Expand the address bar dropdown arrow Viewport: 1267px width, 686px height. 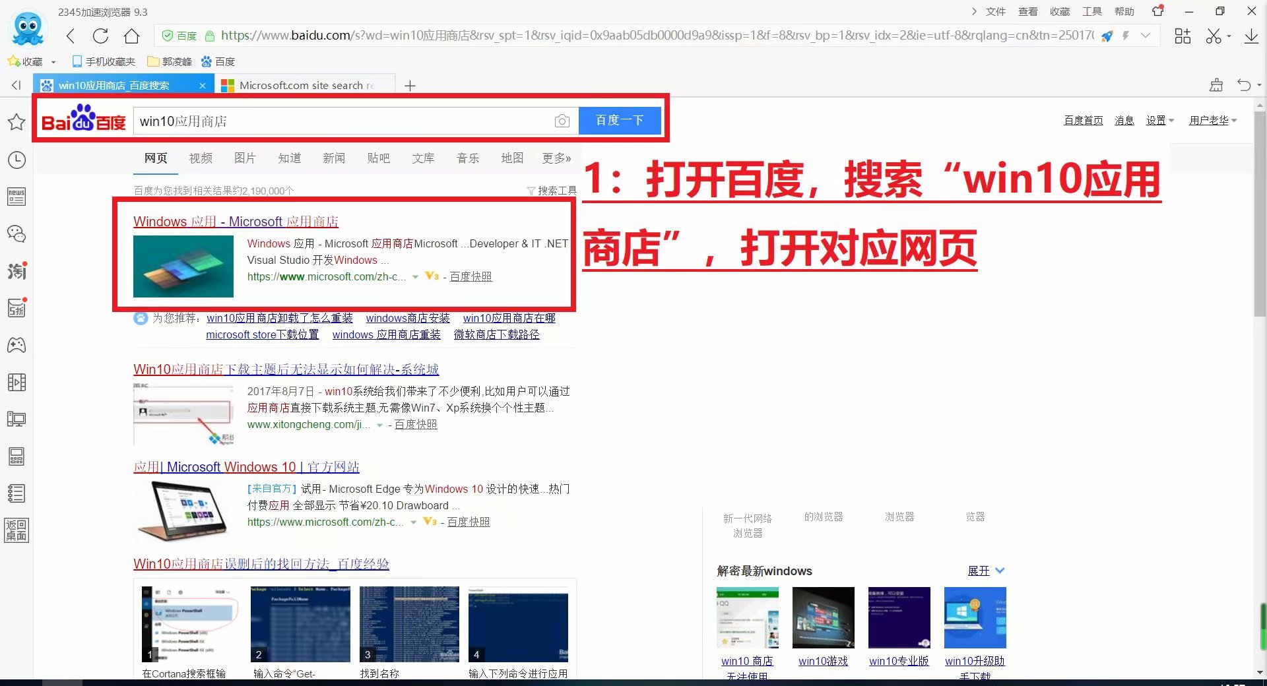(1146, 36)
